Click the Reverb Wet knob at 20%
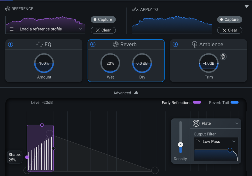252x176 pixels. point(110,63)
